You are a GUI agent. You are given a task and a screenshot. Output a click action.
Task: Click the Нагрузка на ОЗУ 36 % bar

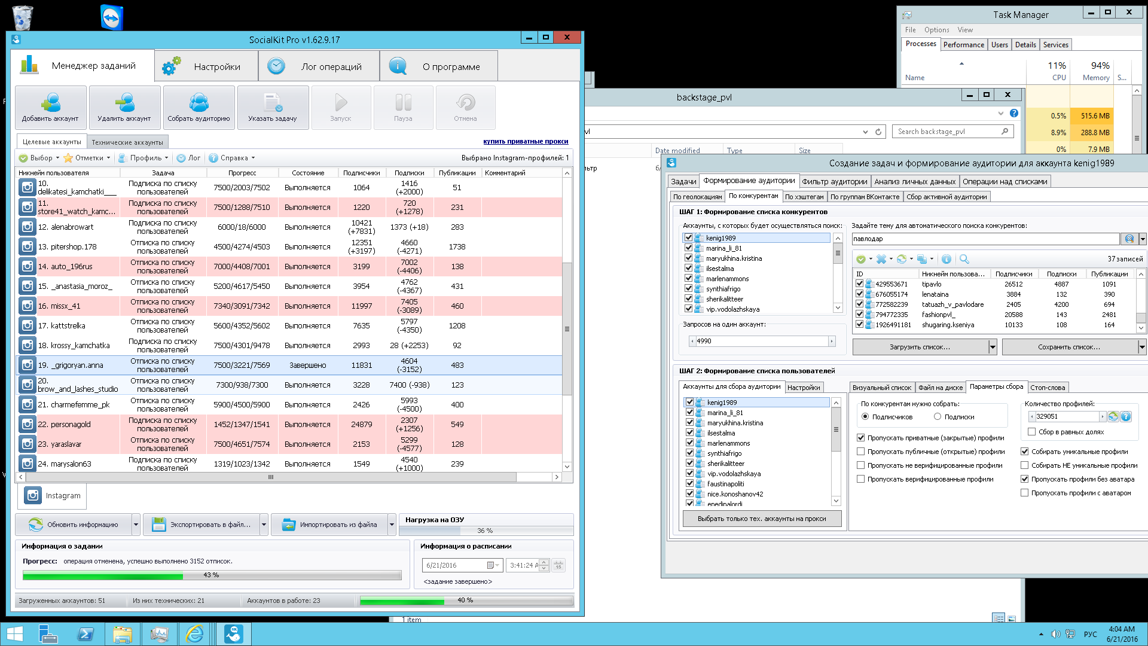(x=486, y=531)
